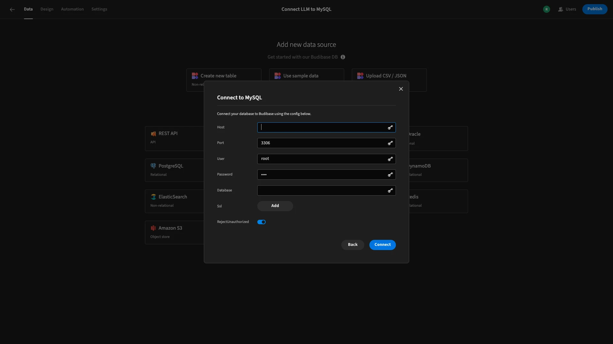Viewport: 613px width, 344px height.
Task: Click the Amazon S3 icon
Action: pyautogui.click(x=153, y=228)
